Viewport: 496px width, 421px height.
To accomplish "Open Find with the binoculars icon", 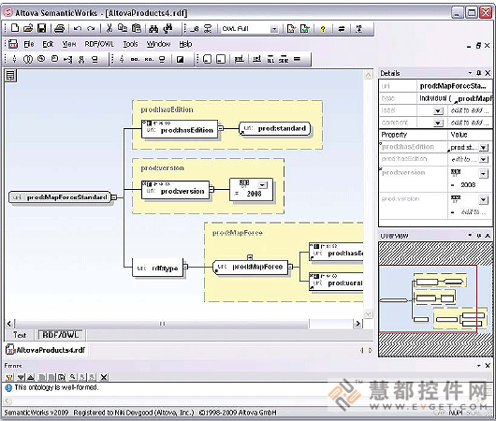I will coord(153,28).
